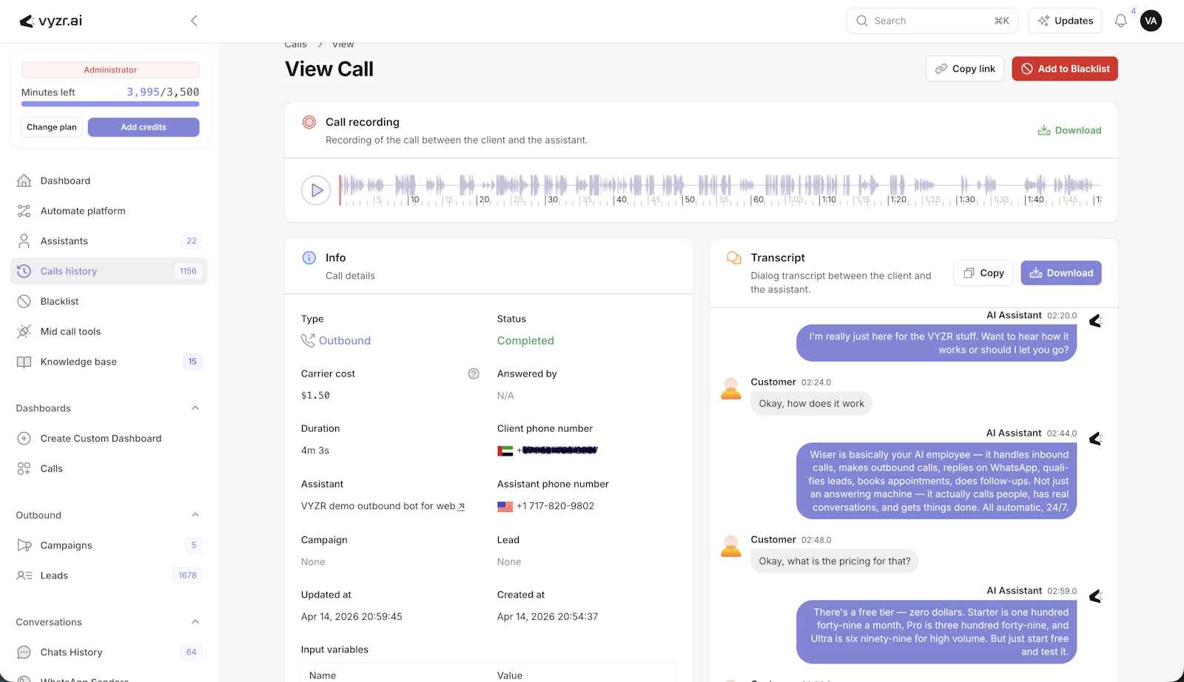Viewport: 1184px width, 682px height.
Task: Click Add credits
Action: pos(144,127)
